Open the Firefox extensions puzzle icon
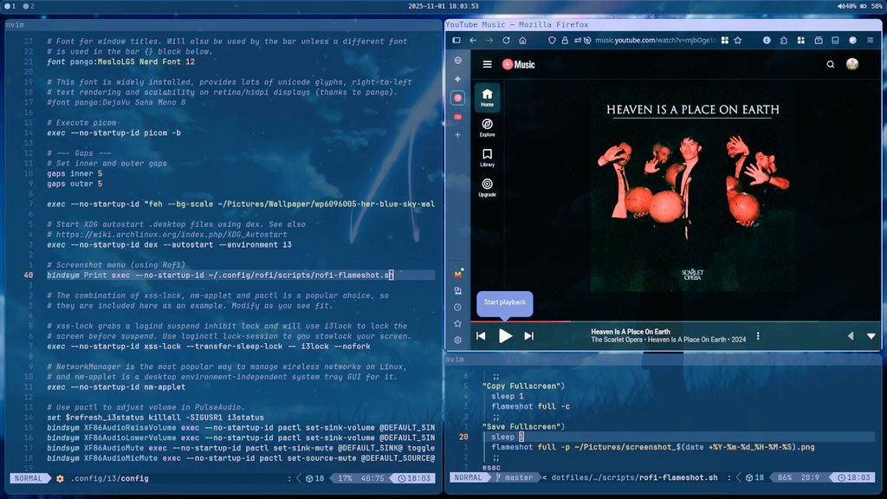The image size is (887, 499). [783, 40]
